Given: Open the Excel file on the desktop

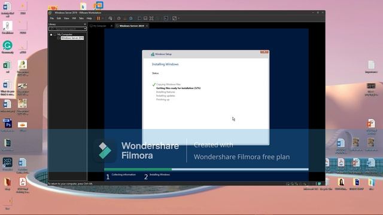Looking at the screenshot, I should coord(7,67).
